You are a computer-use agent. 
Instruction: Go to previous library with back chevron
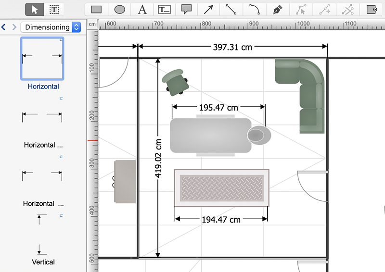tap(4, 27)
